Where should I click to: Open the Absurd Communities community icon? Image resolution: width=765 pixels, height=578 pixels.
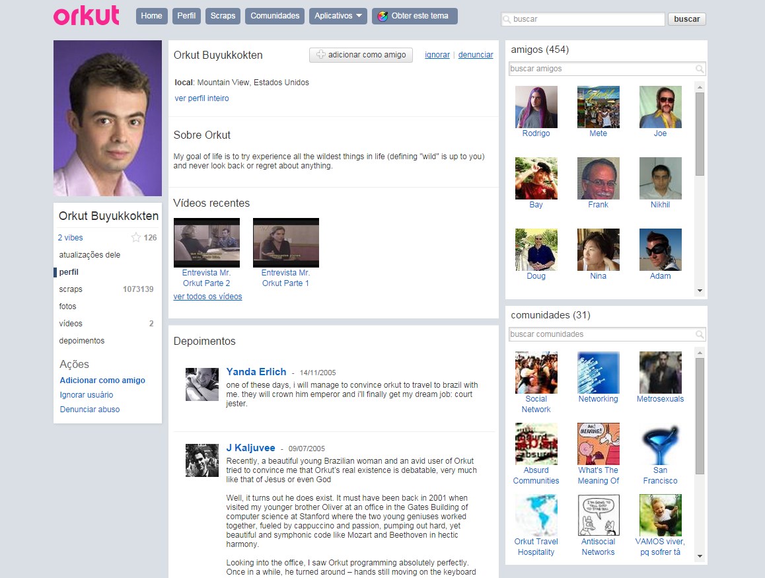(536, 444)
